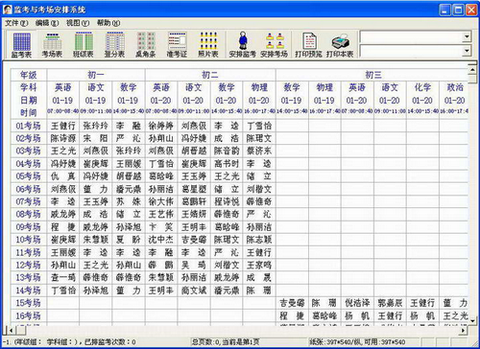Open the 准考证 toolbar icon
Screen dimensions: 480x349
[177, 45]
